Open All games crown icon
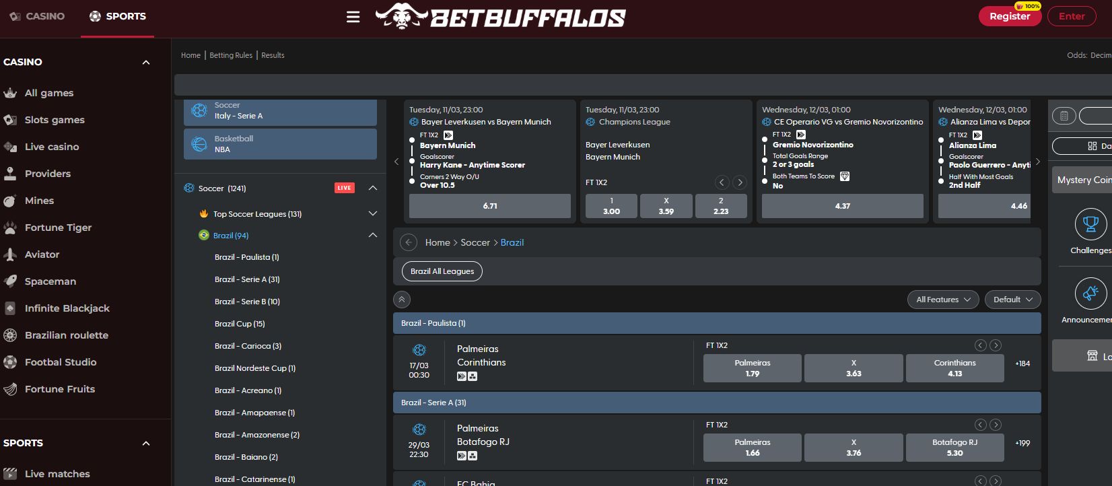This screenshot has height=486, width=1112. 10,93
